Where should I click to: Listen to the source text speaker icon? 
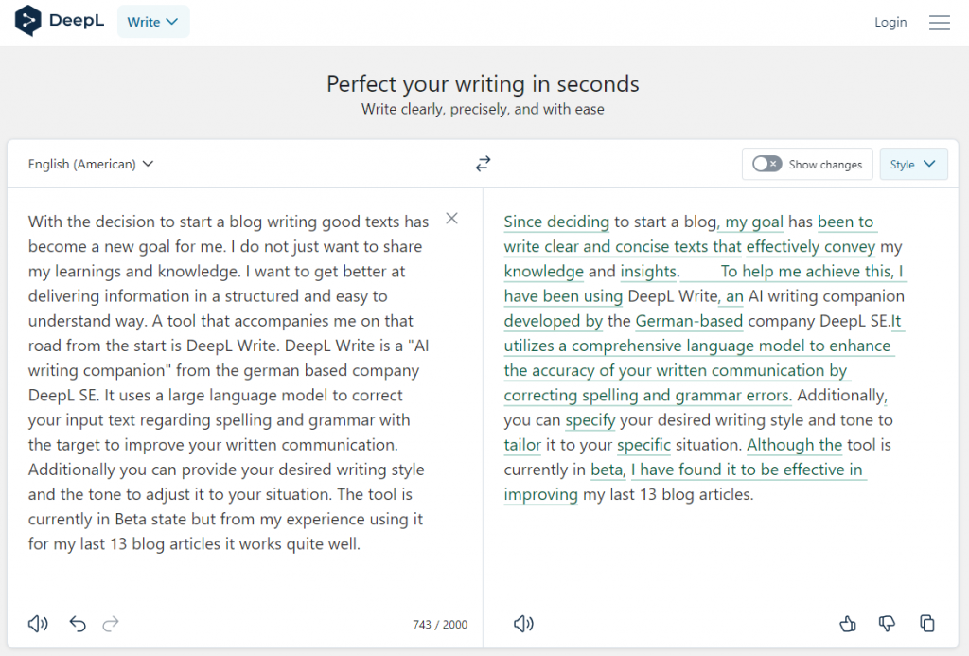38,624
